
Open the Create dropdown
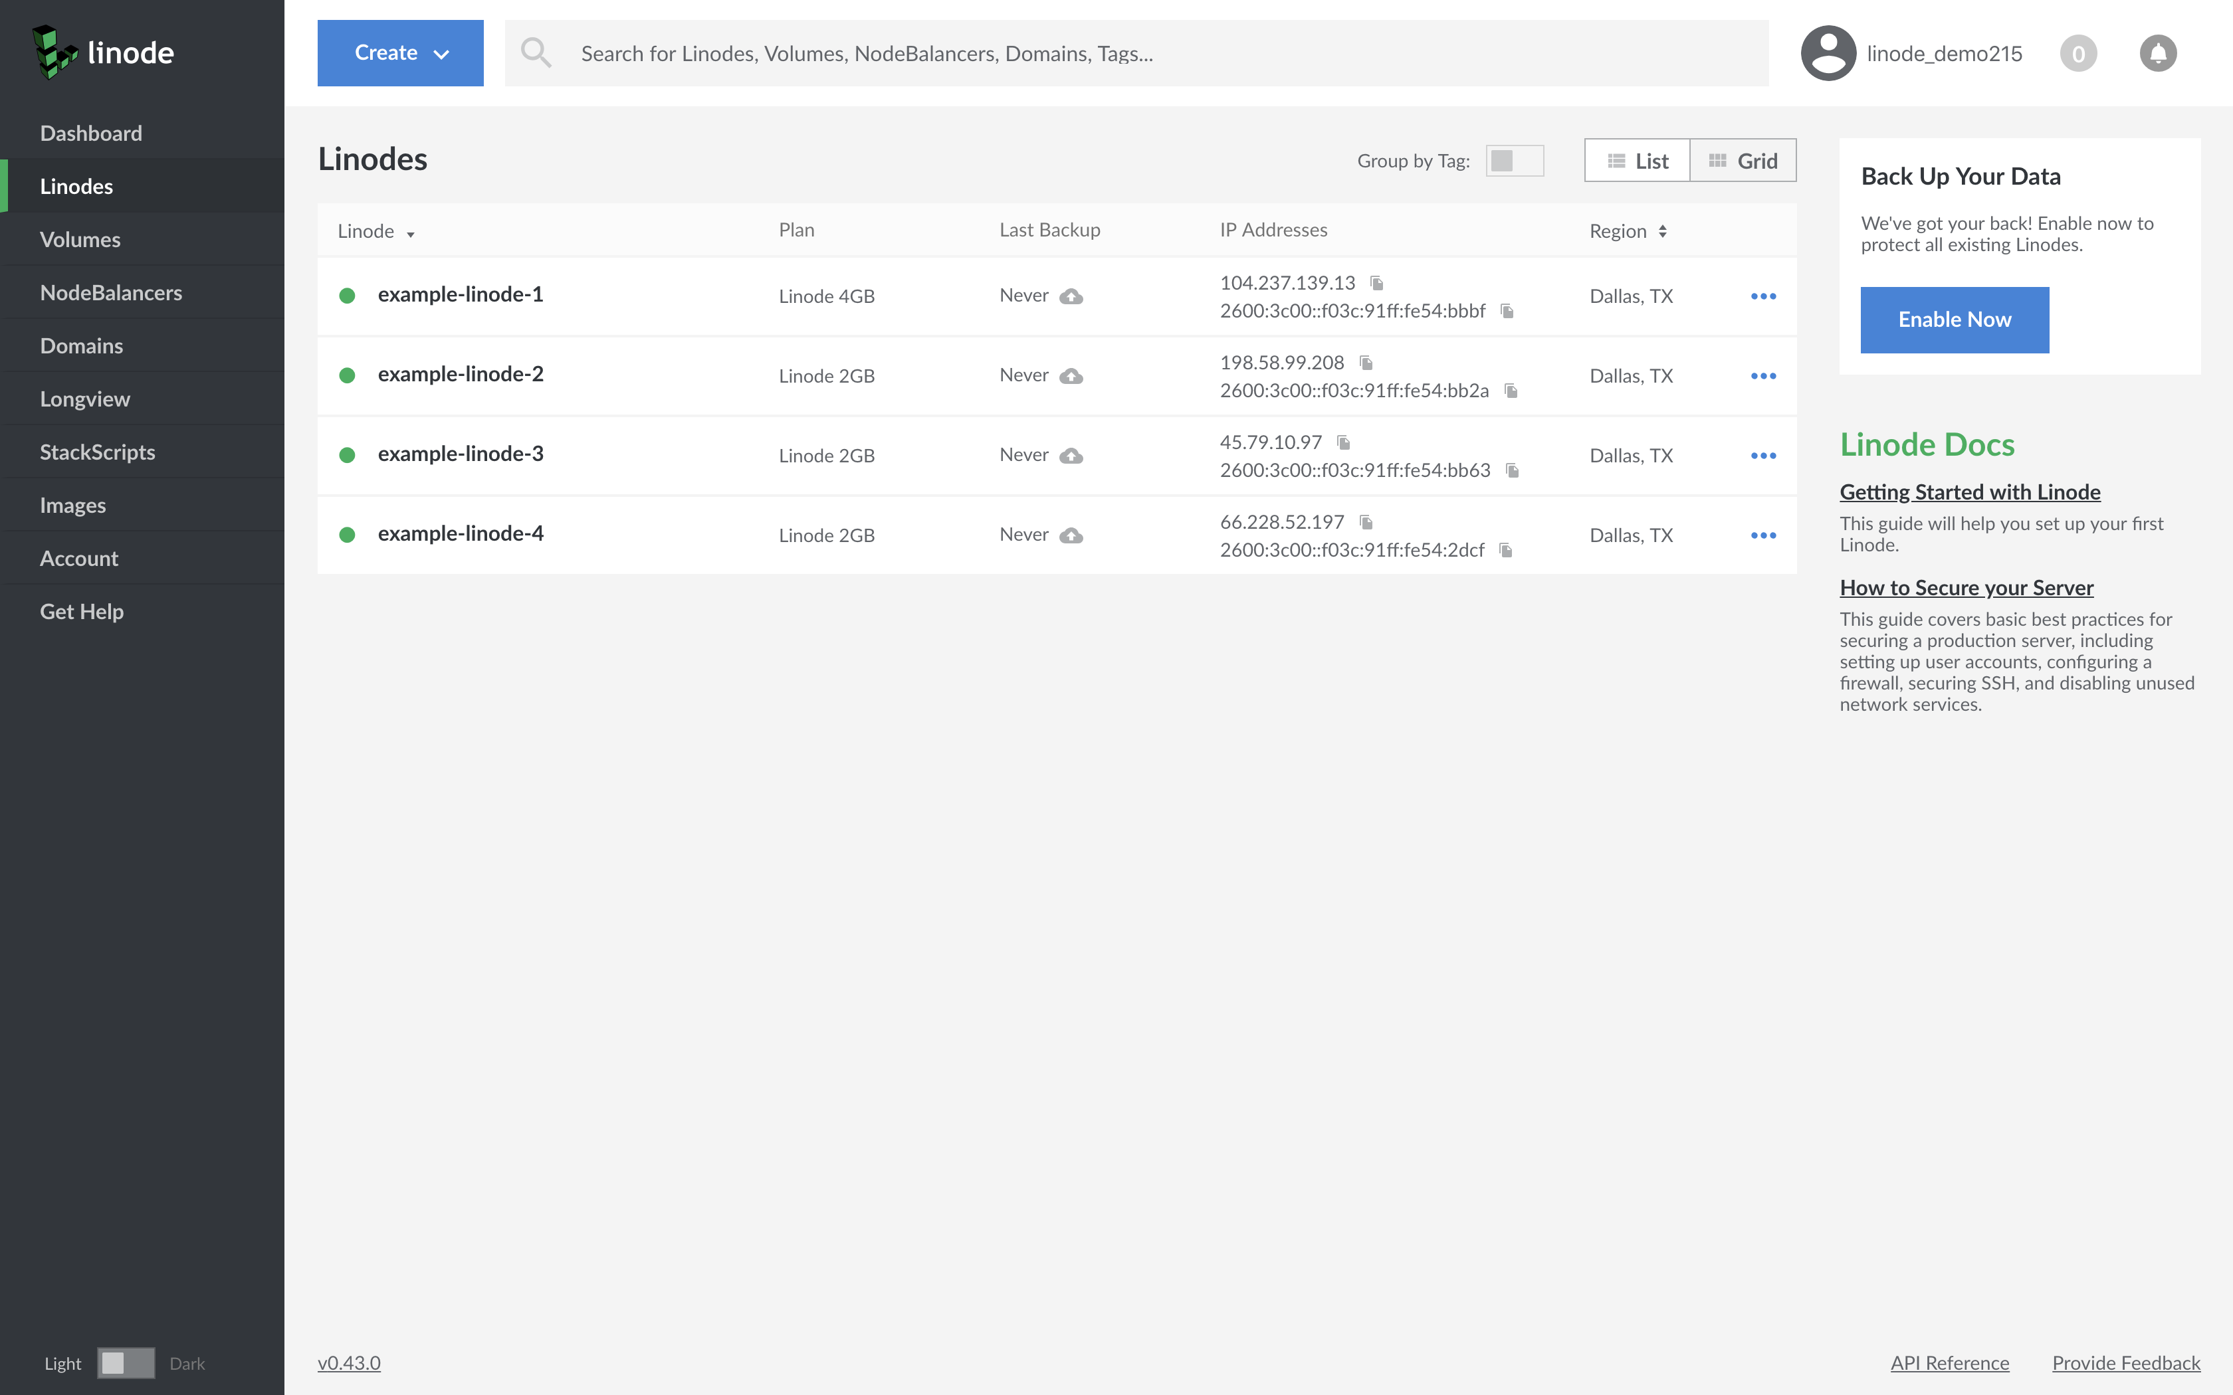401,54
